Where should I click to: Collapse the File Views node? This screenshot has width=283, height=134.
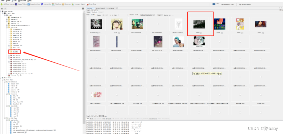coord(1,78)
